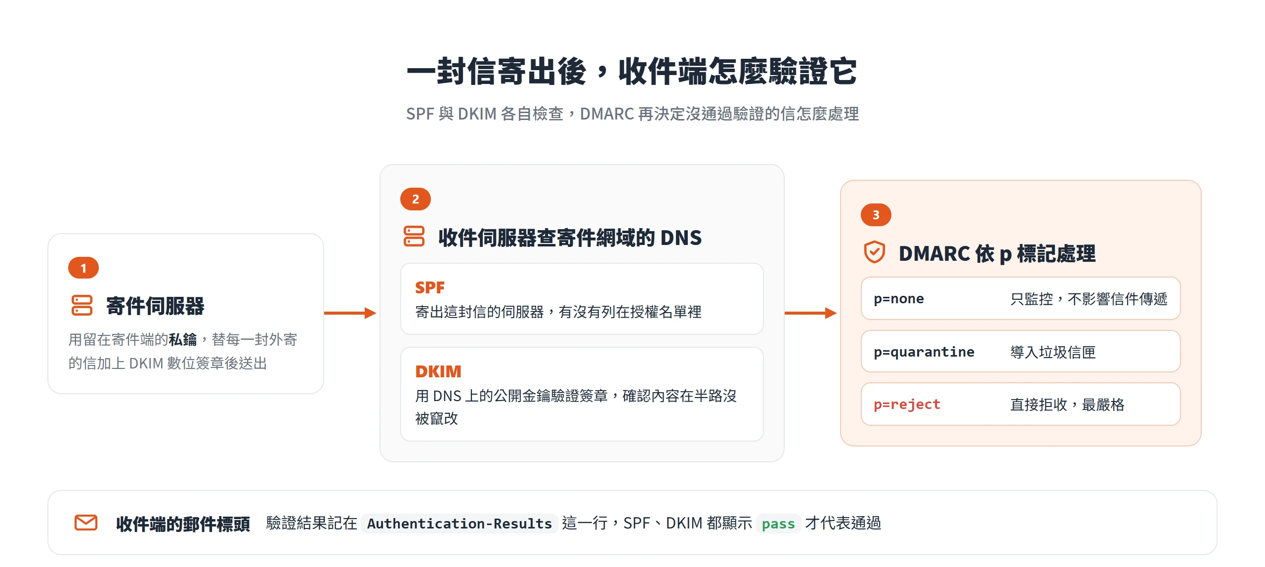The height and width of the screenshot is (567, 1265).
Task: Click the red p=reject code label
Action: point(907,404)
